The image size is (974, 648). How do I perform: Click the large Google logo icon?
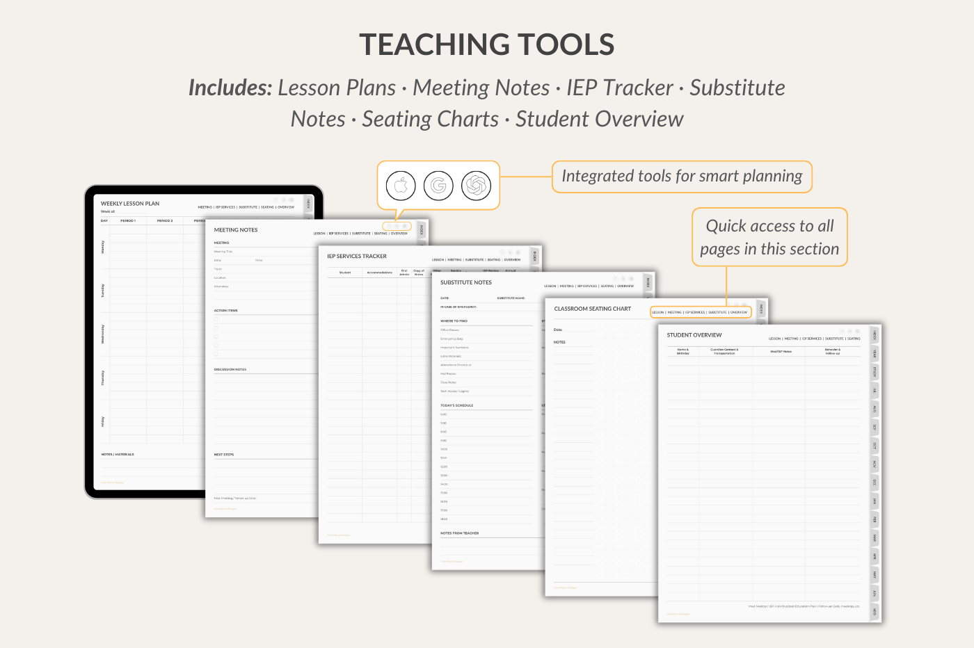[438, 186]
